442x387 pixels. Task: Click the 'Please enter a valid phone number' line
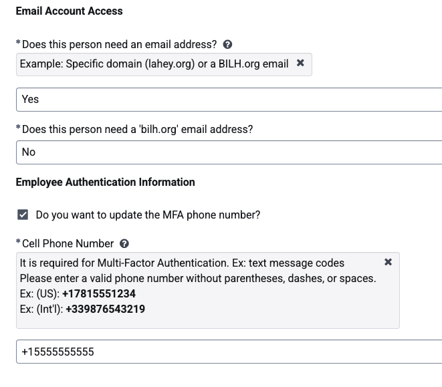198,279
